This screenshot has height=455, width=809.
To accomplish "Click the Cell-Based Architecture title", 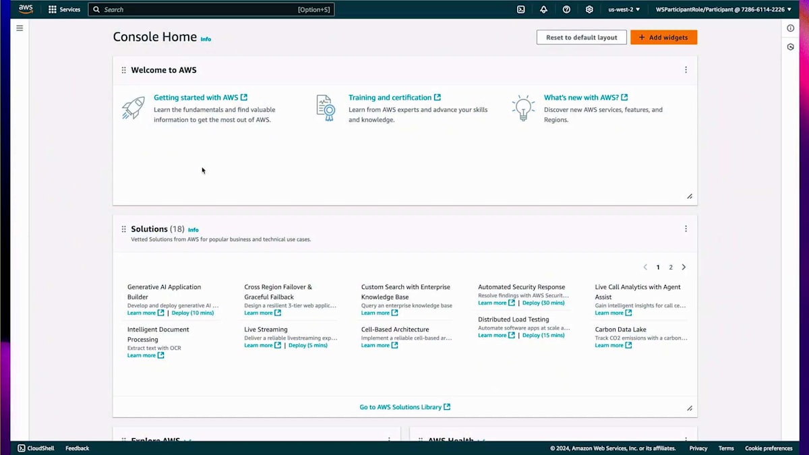I will tap(395, 330).
